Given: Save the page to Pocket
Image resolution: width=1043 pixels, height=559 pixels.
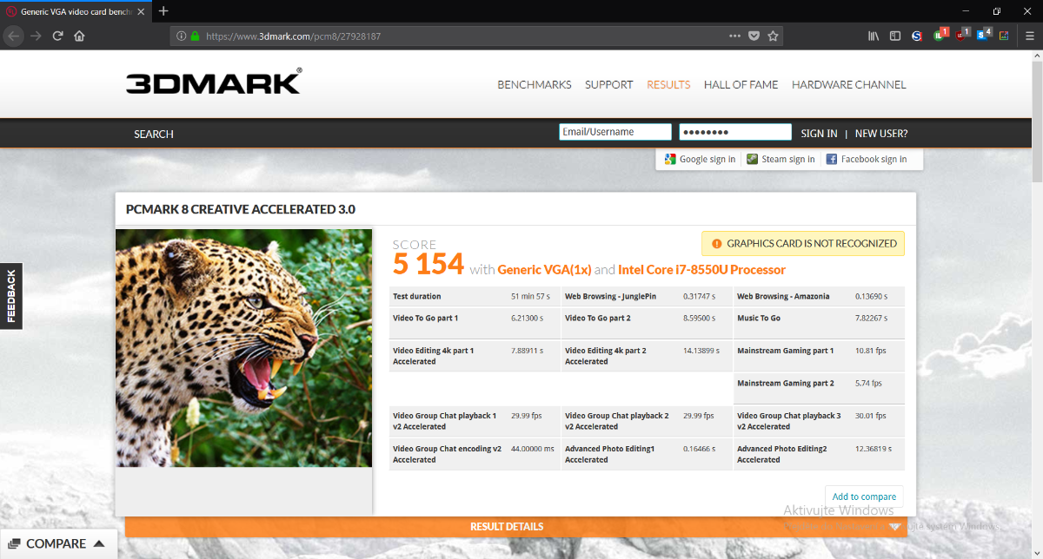Looking at the screenshot, I should tap(754, 36).
